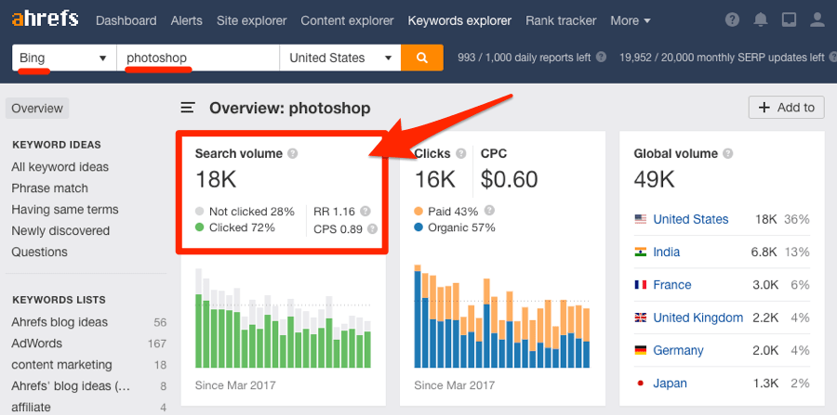Screen dimensions: 837x415
Task: Click the blue Organic legend dot
Action: [x=418, y=227]
